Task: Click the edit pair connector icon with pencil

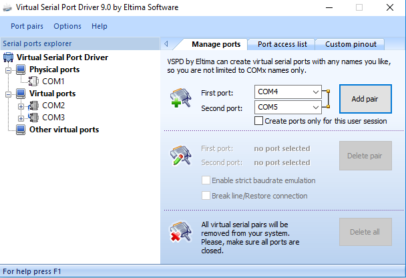Action: click(x=181, y=155)
